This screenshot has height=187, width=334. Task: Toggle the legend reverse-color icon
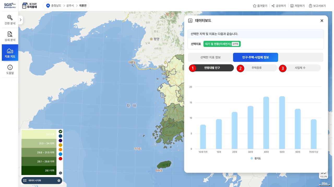61,173
